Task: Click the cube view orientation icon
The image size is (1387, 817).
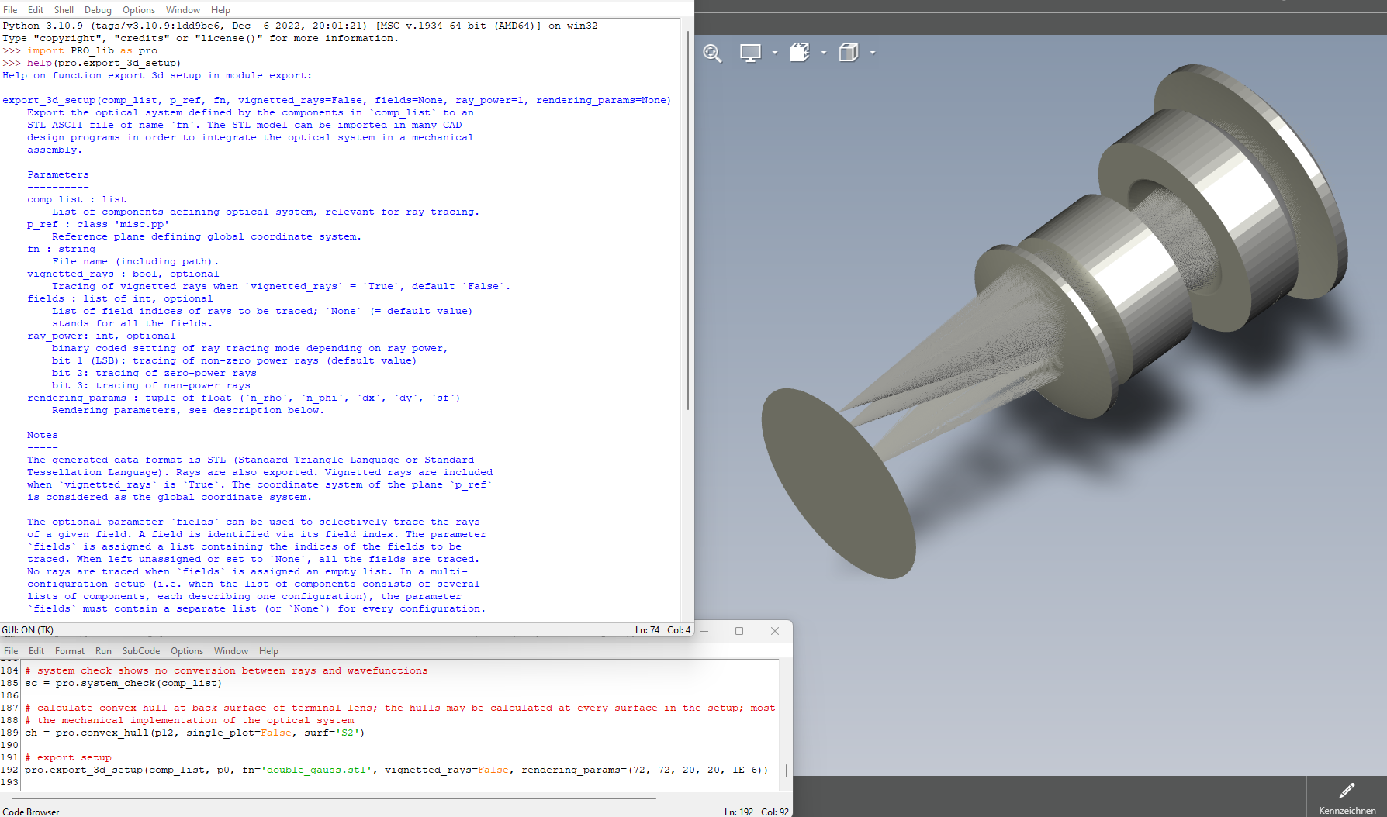Action: (799, 53)
